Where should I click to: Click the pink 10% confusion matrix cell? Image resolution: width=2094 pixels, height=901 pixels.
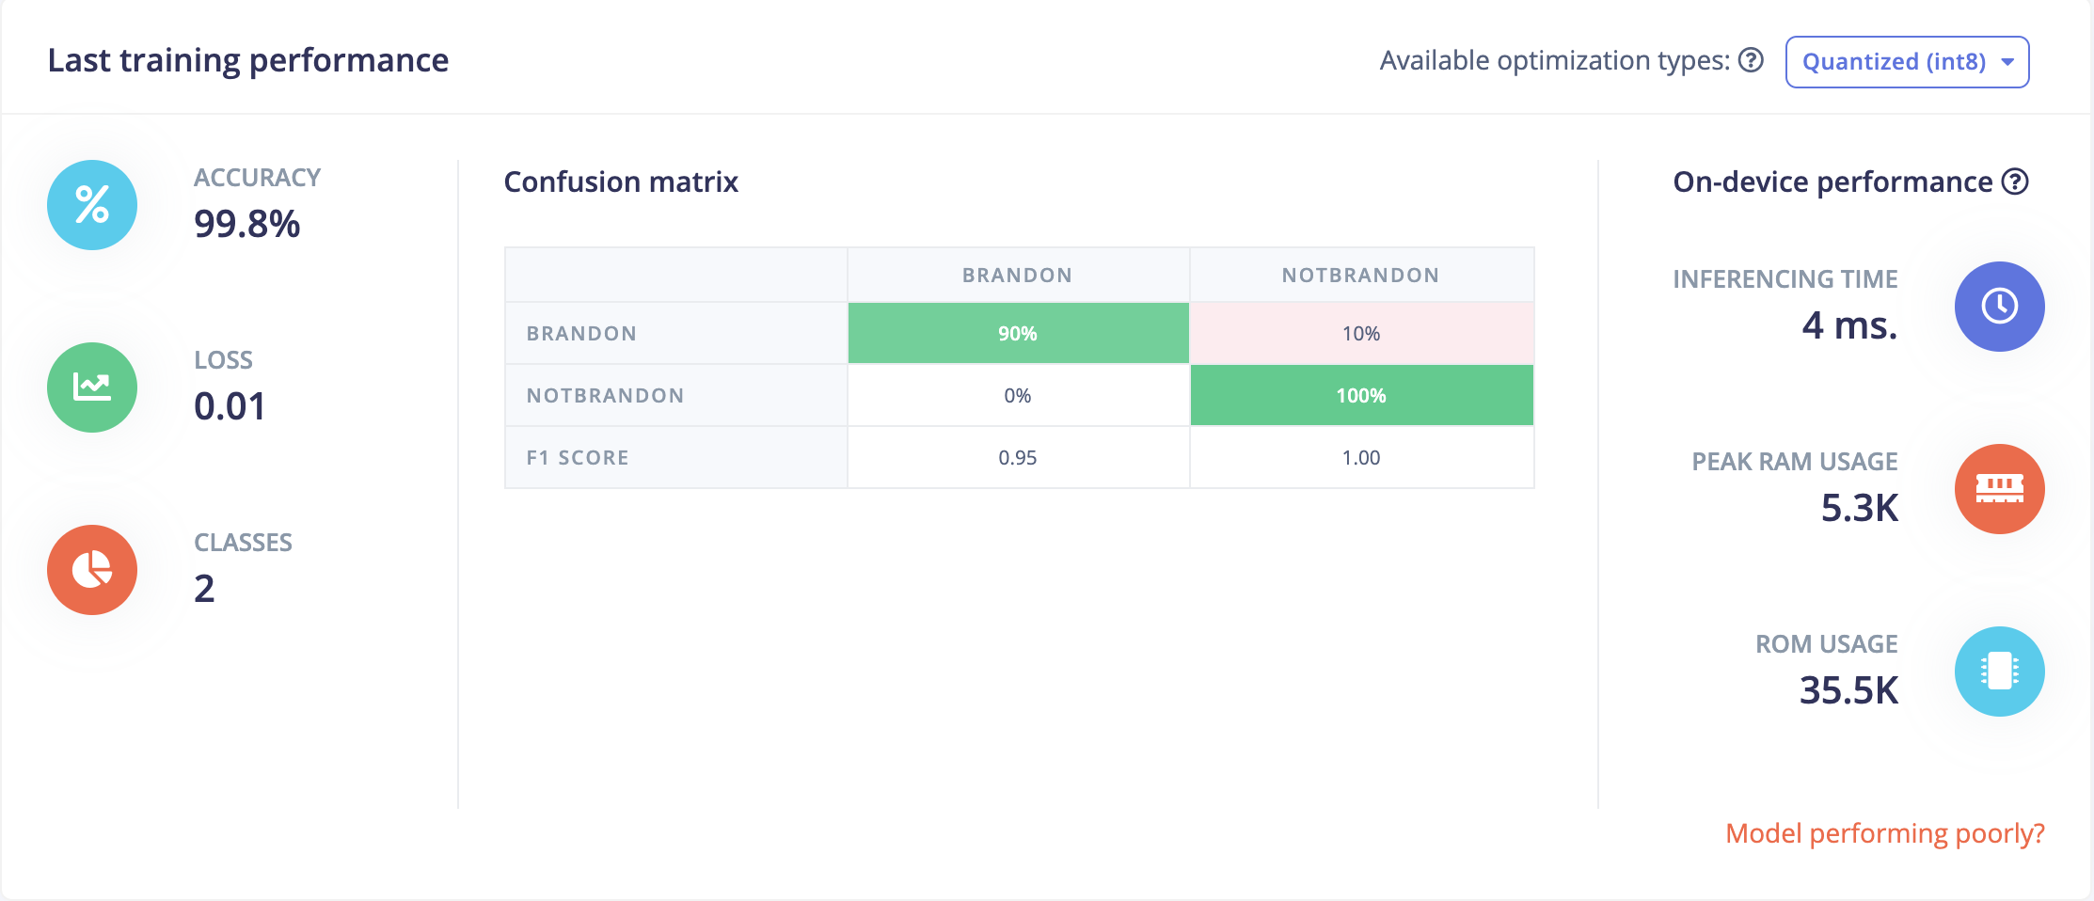click(1361, 334)
